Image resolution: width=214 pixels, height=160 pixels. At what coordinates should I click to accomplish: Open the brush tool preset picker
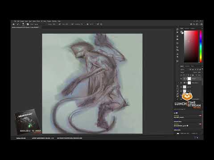tap(18, 24)
